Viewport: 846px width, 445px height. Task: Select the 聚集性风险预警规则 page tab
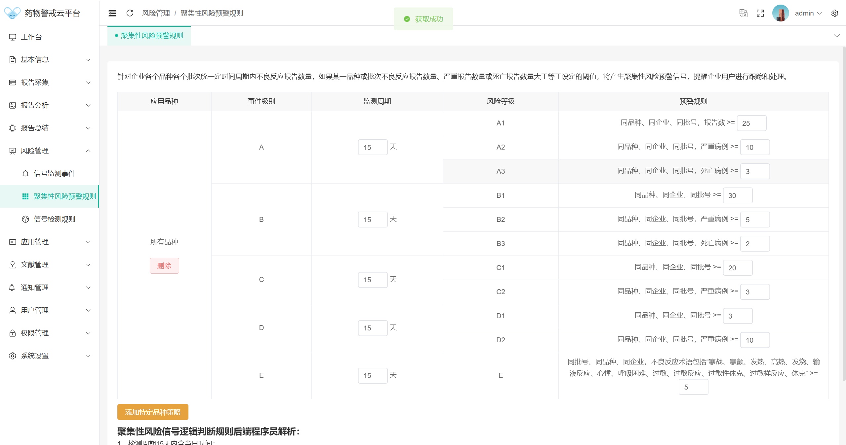tap(151, 36)
